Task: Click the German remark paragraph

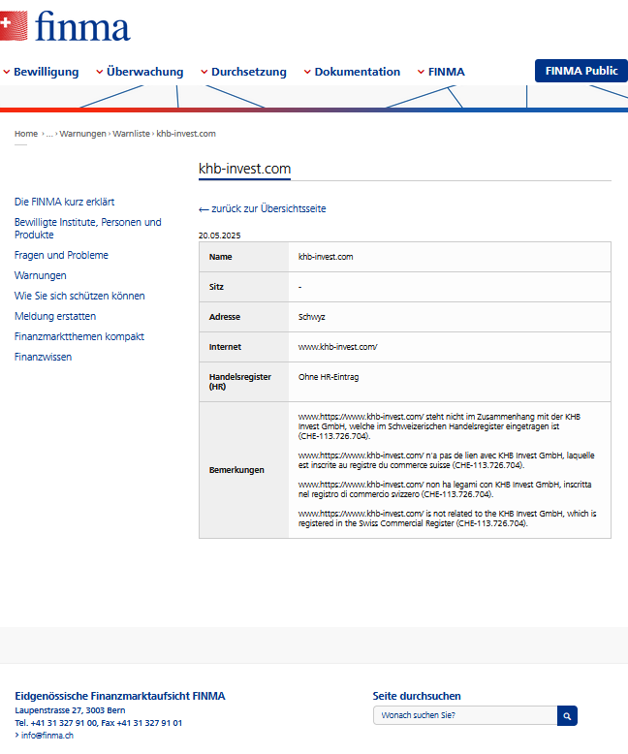Action: tap(439, 426)
